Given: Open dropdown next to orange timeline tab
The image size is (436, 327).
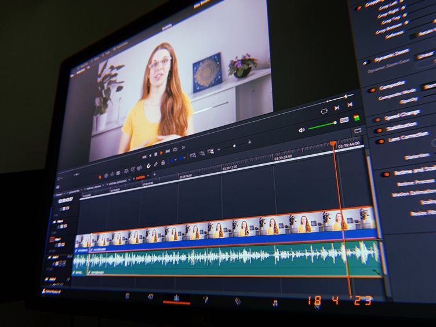Looking at the screenshot, I should [x=148, y=176].
